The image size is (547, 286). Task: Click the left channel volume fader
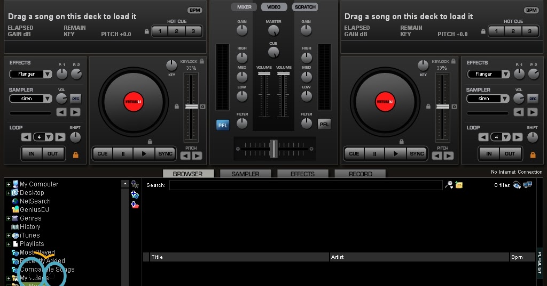click(264, 73)
